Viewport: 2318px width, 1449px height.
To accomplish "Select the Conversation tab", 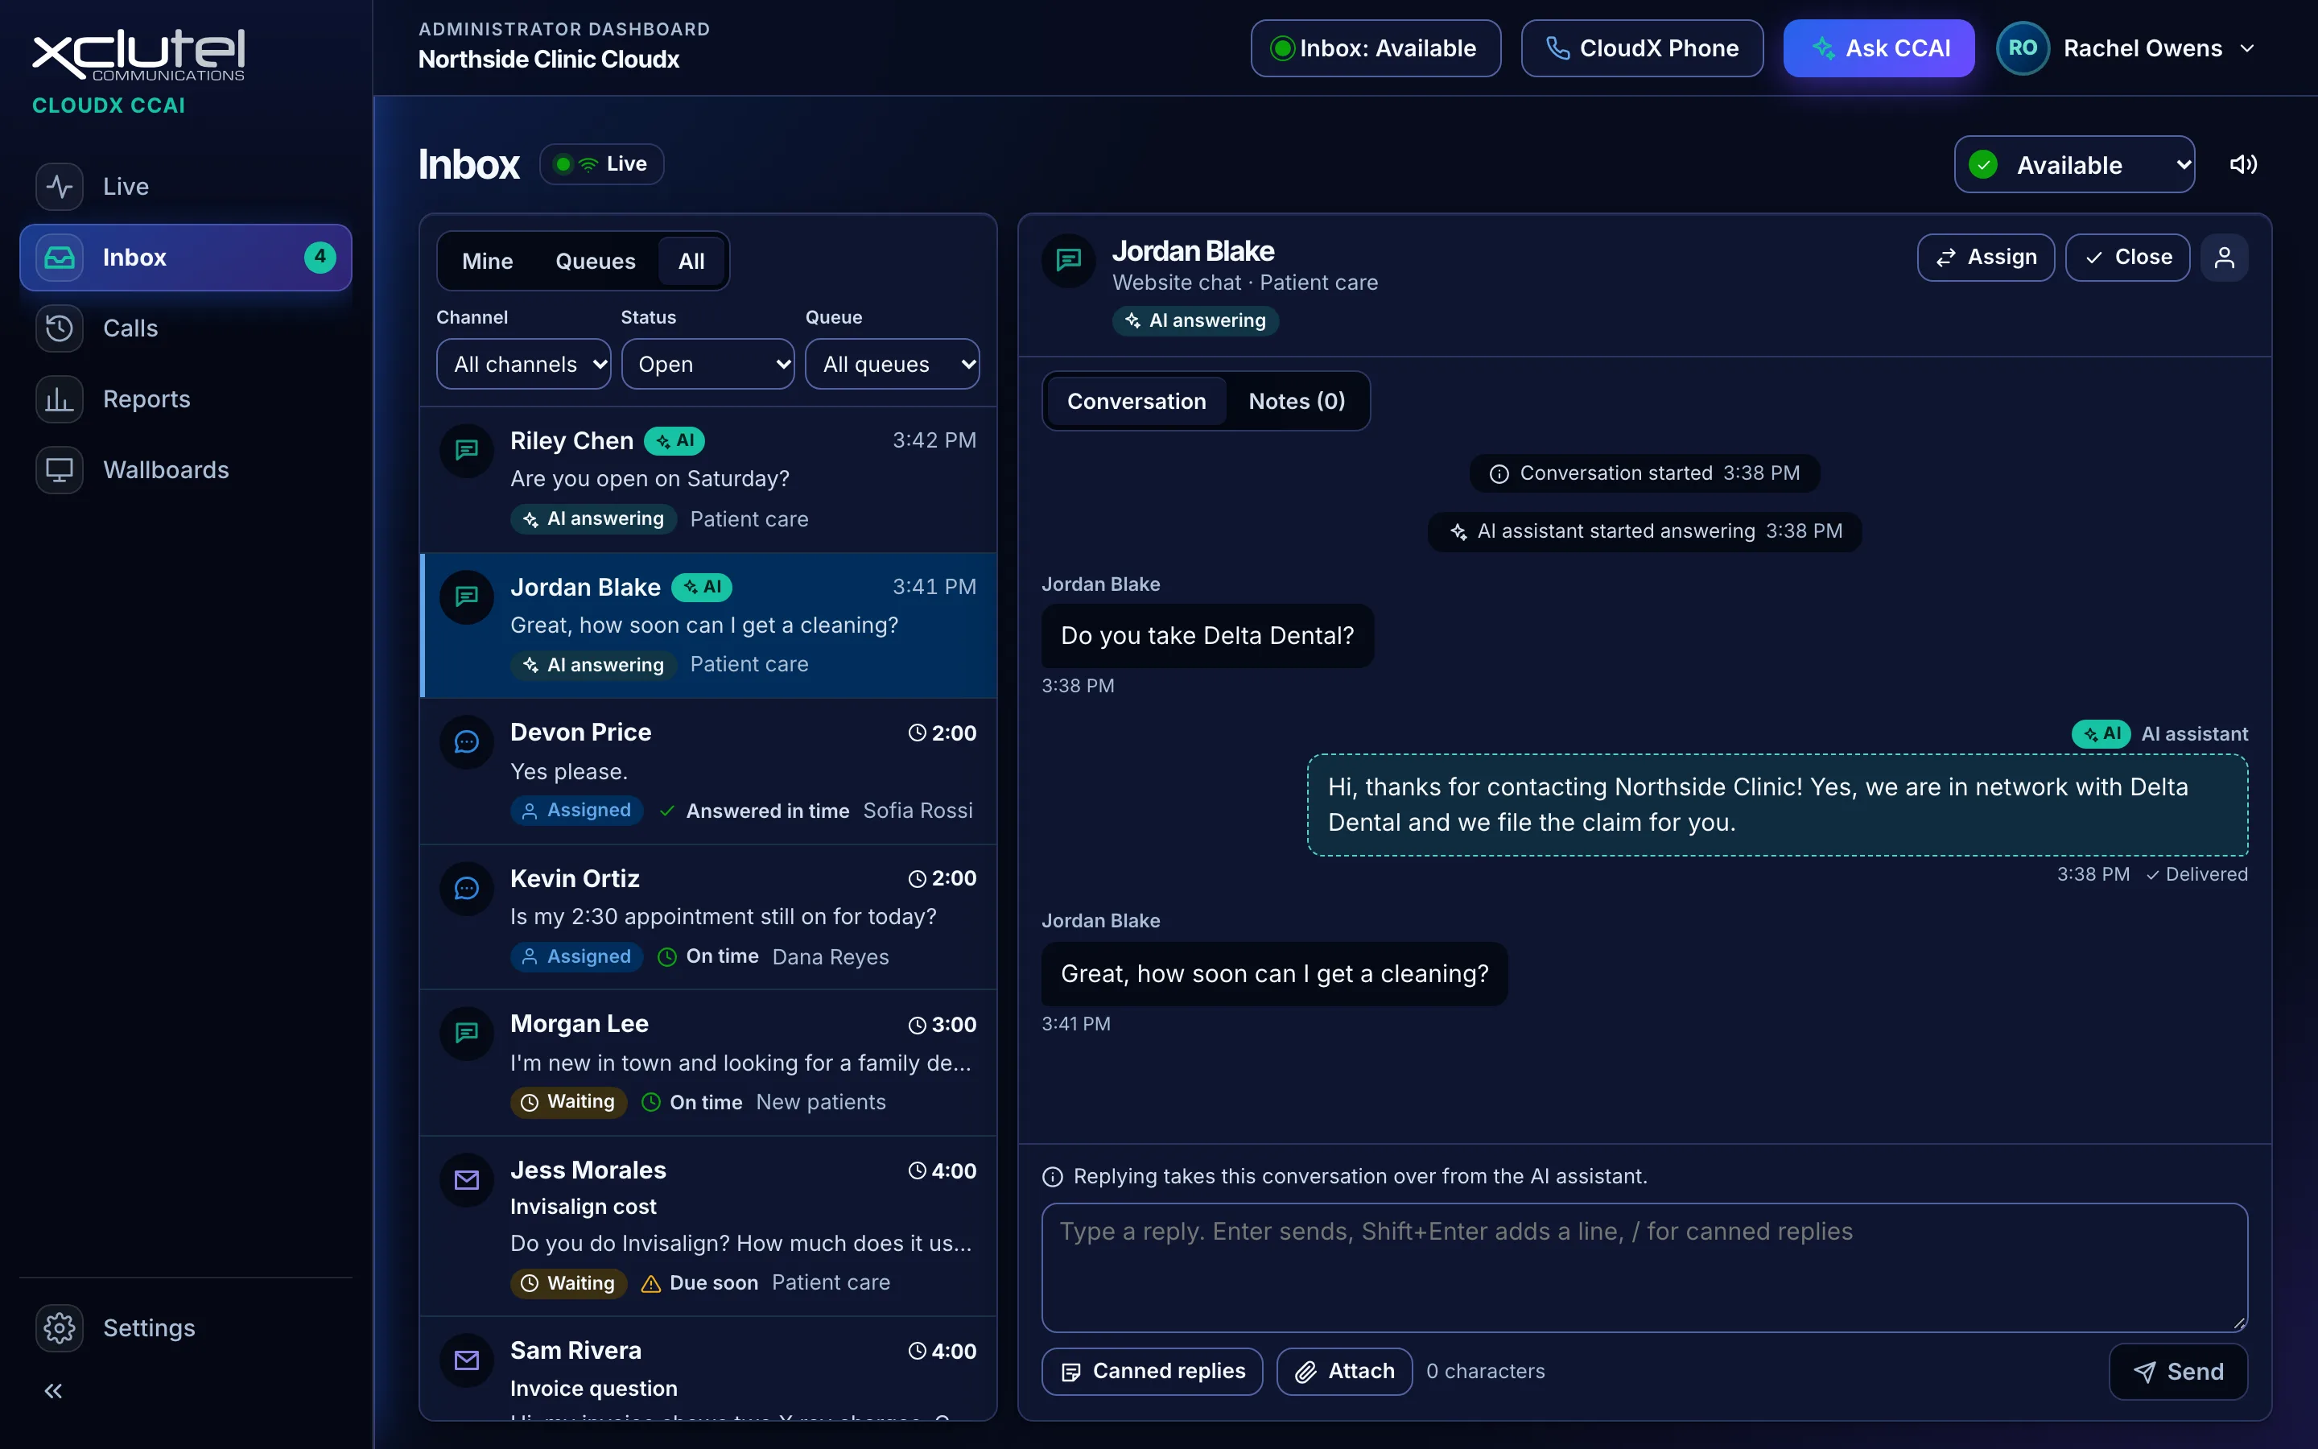I will coord(1137,401).
